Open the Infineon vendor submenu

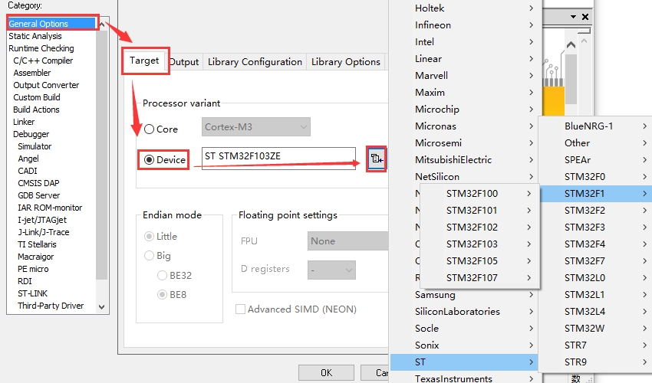[464, 25]
